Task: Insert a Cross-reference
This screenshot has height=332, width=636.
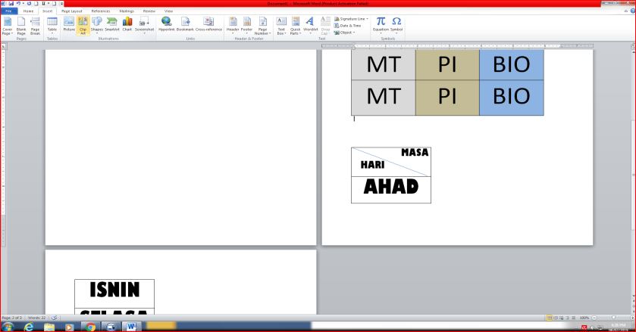Action: 209,24
